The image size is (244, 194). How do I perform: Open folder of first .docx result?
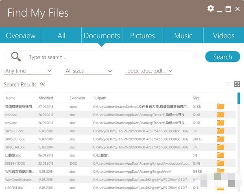pyautogui.click(x=220, y=106)
